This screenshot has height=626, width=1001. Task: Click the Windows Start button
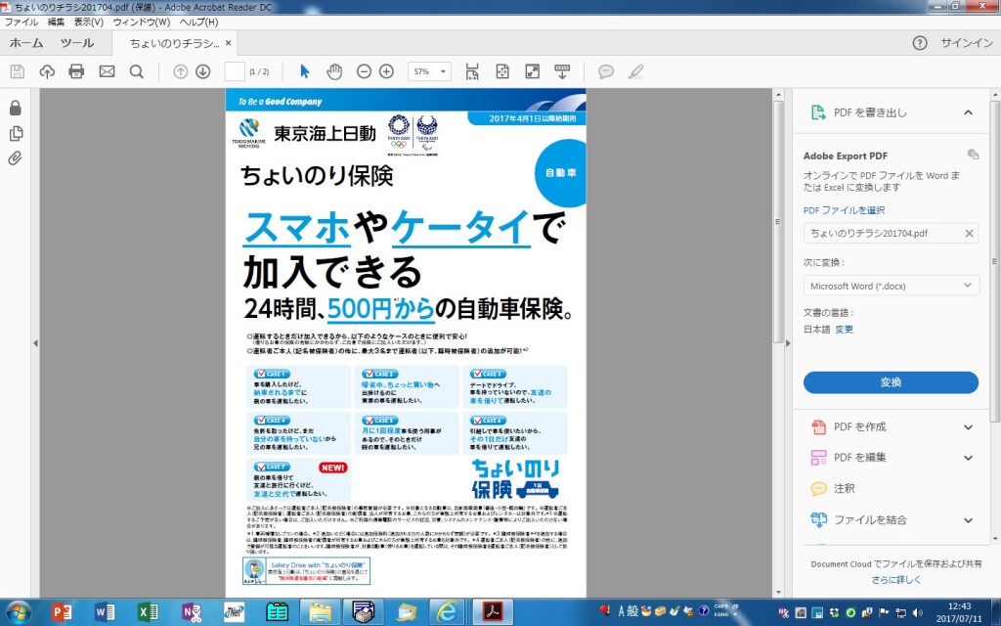coord(18,612)
